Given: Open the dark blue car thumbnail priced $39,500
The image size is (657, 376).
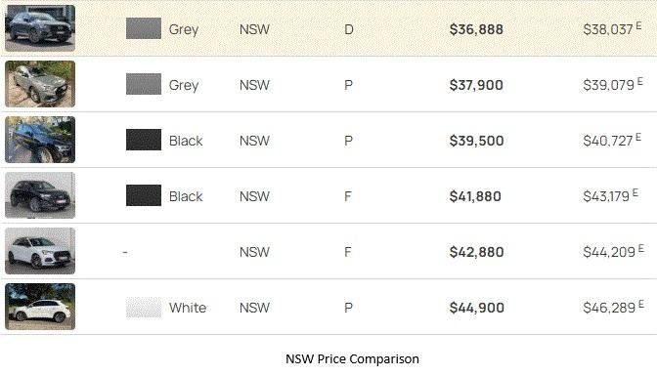Looking at the screenshot, I should click(x=40, y=140).
